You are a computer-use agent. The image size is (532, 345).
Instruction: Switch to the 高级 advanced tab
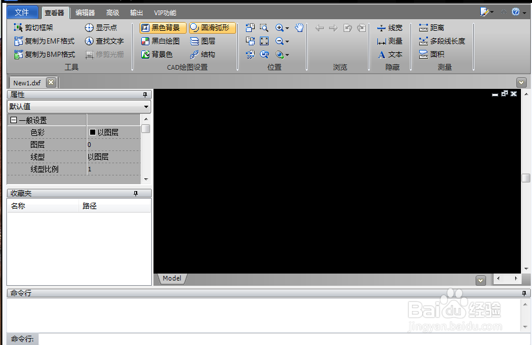coord(112,13)
